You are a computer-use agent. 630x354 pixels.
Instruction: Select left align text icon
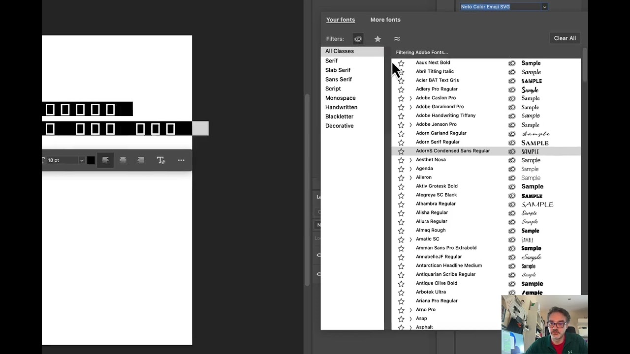click(x=105, y=160)
